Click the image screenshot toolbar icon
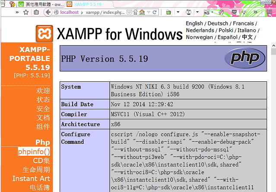Image resolution: width=276 pixels, height=192 pixels. (x=206, y=12)
